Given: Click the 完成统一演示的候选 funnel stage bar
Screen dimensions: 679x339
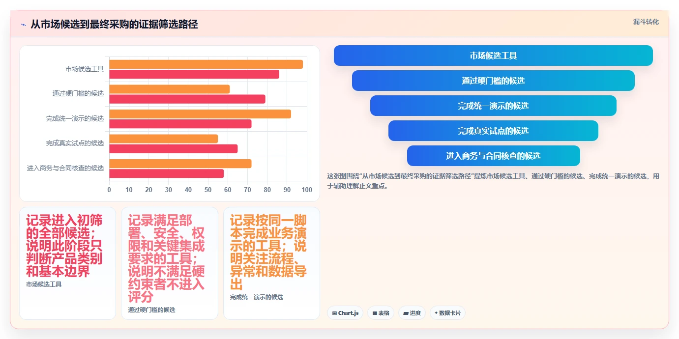Looking at the screenshot, I should [493, 106].
